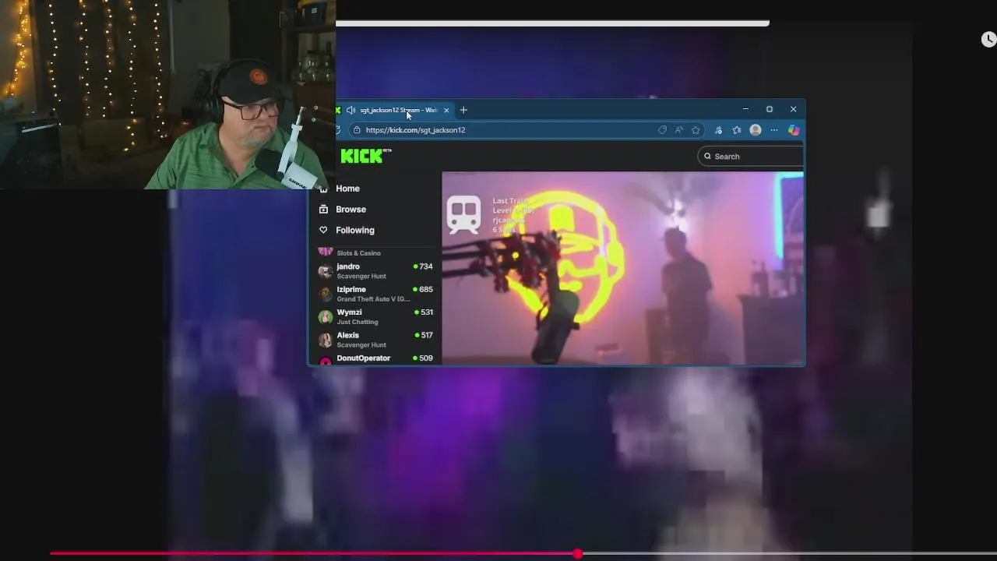The width and height of the screenshot is (997, 561).
Task: Click the Watch later clock icon
Action: point(988,40)
